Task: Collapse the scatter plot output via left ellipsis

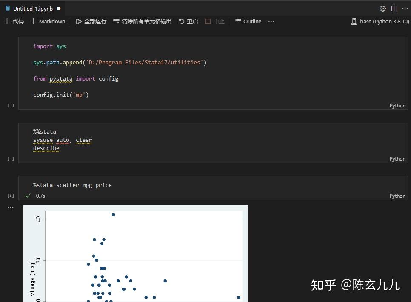Action: pyautogui.click(x=10, y=207)
